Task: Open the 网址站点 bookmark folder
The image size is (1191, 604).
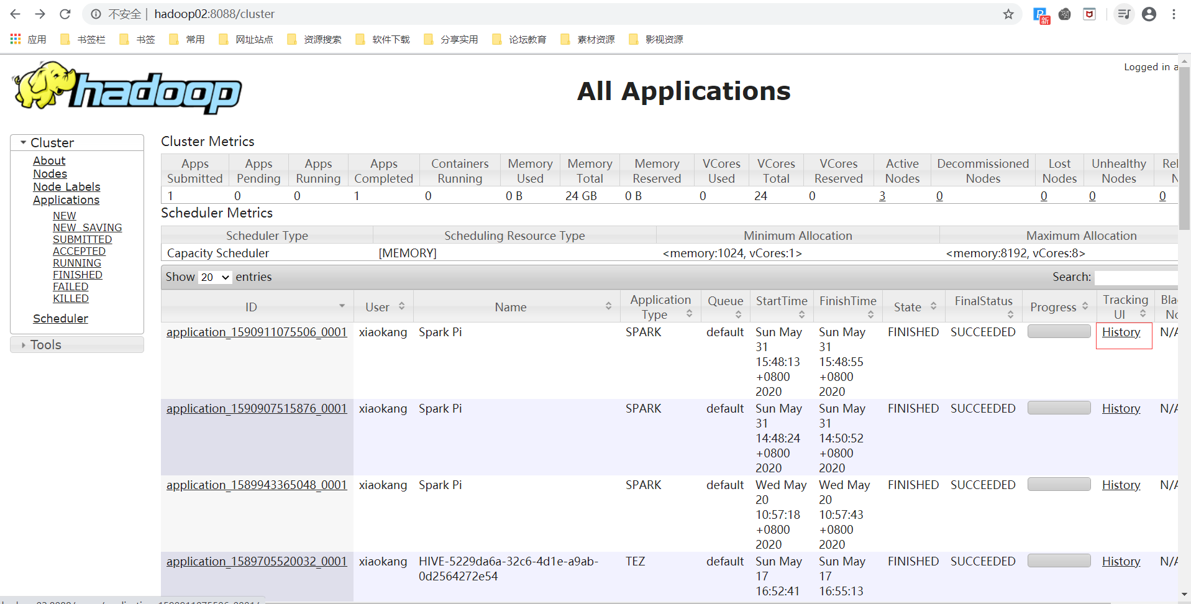Action: click(x=246, y=39)
